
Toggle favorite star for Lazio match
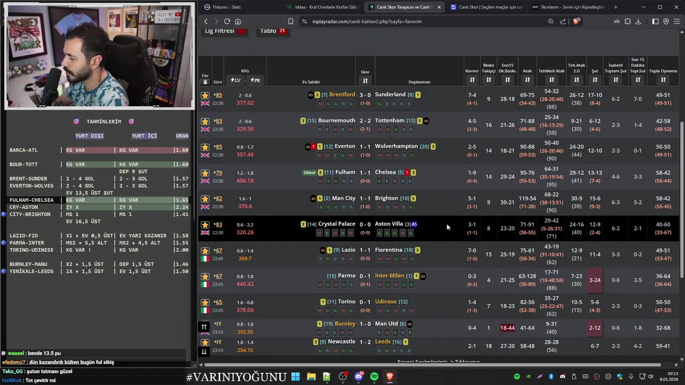205,251
